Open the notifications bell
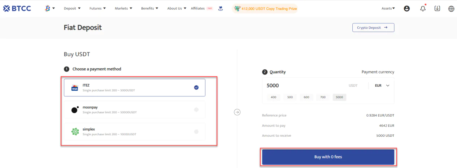Viewport: 457px width, 168px height. [x=423, y=8]
